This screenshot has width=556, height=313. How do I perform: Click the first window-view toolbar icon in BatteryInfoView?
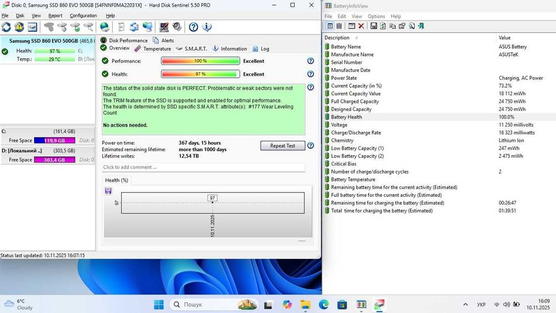pyautogui.click(x=330, y=26)
